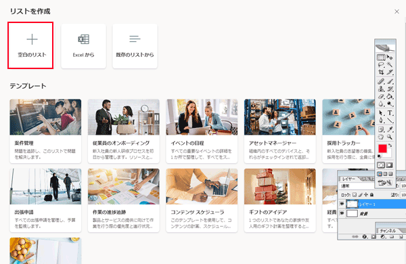The height and width of the screenshot is (264, 406).
Task: Create new adjustment layer
Action: (382, 236)
